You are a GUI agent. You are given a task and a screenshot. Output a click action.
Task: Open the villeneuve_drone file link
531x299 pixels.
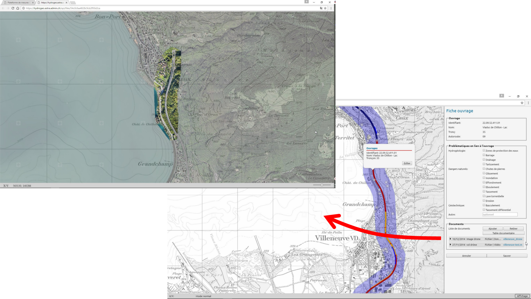click(513, 239)
